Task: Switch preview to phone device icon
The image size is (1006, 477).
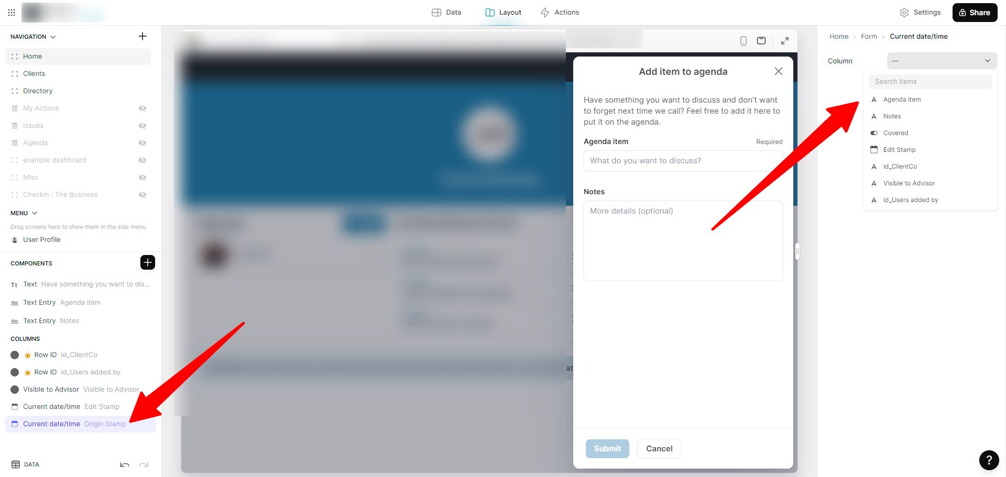Action: tap(743, 41)
